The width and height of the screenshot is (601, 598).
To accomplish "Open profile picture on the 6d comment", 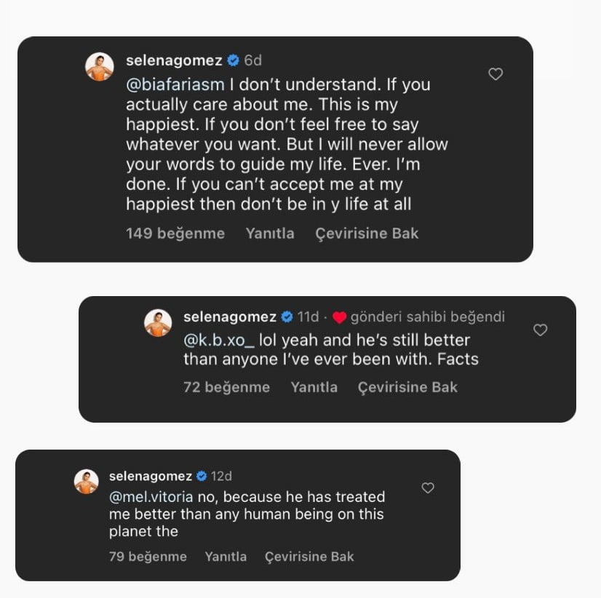I will pyautogui.click(x=100, y=67).
